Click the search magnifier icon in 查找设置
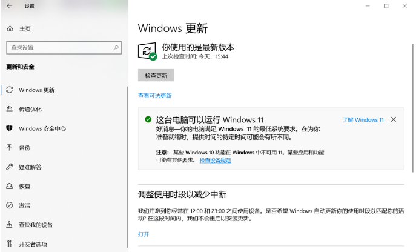The height and width of the screenshot is (252, 416). click(117, 47)
